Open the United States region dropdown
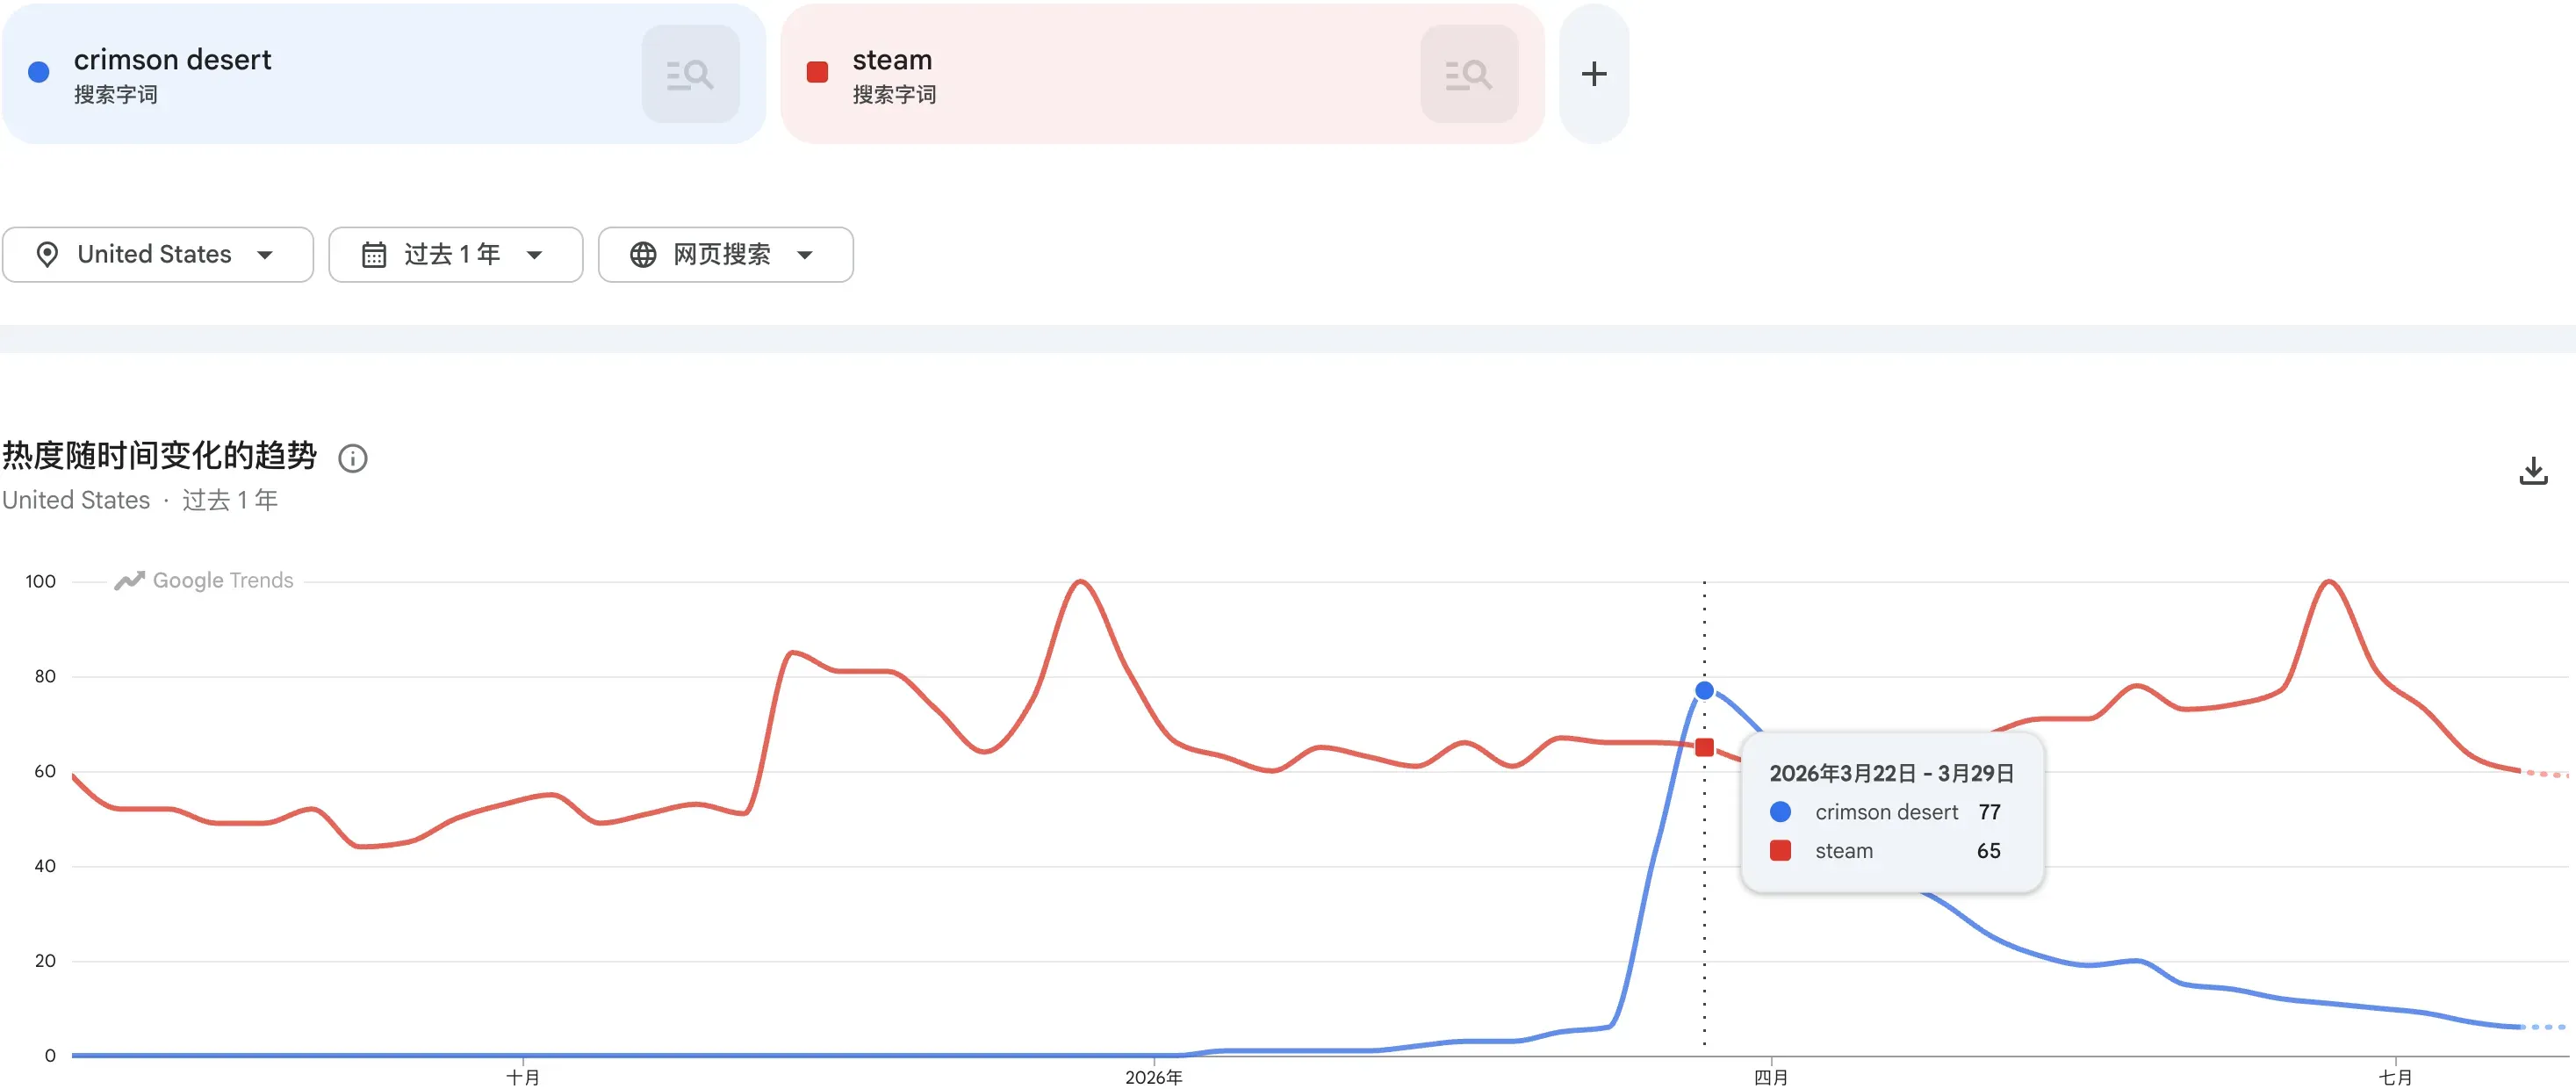Viewport: 2576px width, 1089px height. 158,254
